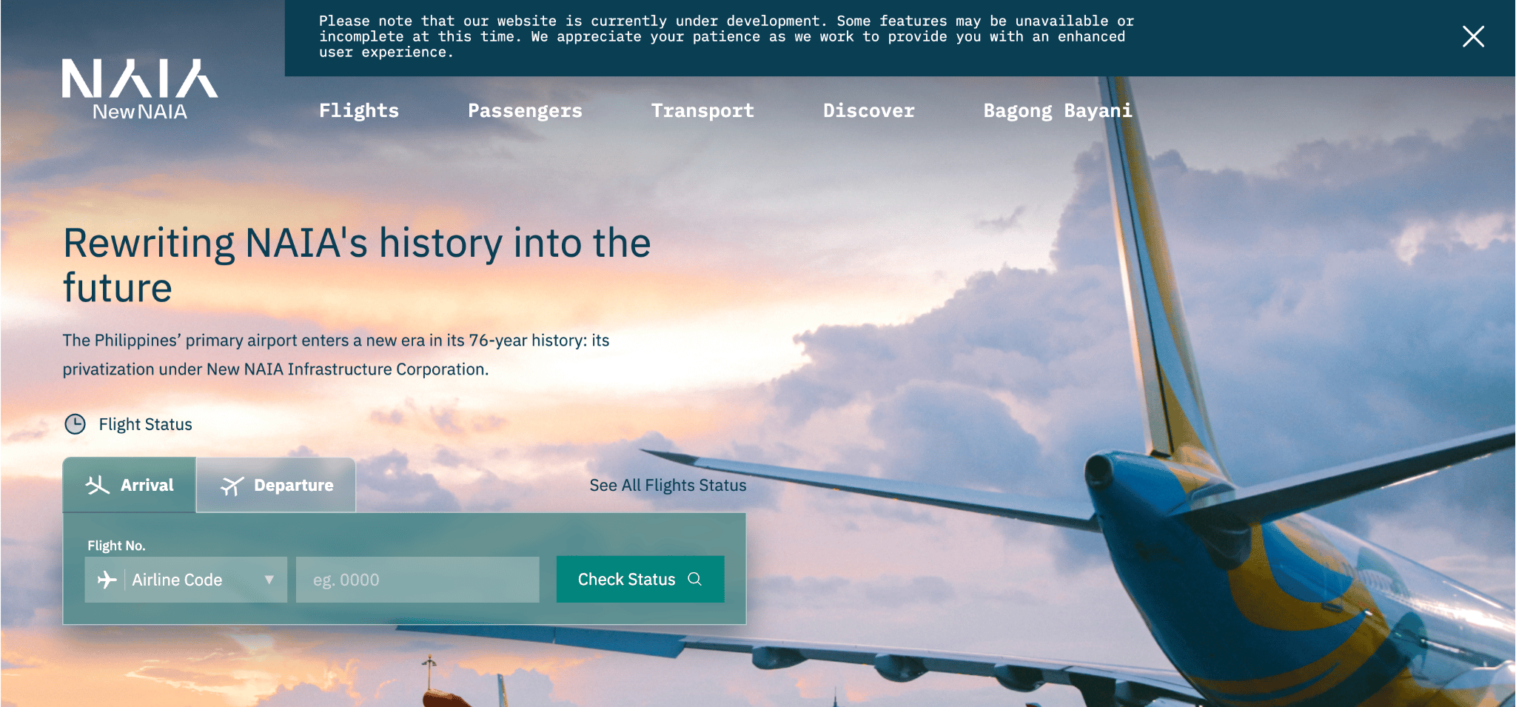1516x707 pixels.
Task: Click the Check Status button
Action: 640,579
